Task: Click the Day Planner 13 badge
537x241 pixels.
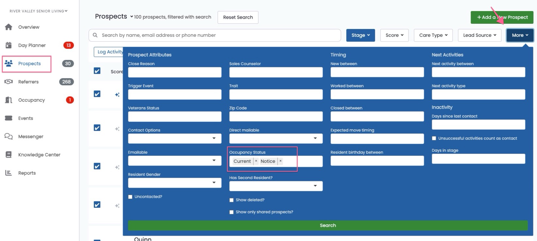Action: 68,45
